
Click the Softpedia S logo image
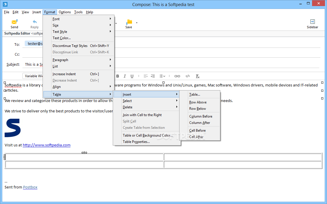[13, 128]
